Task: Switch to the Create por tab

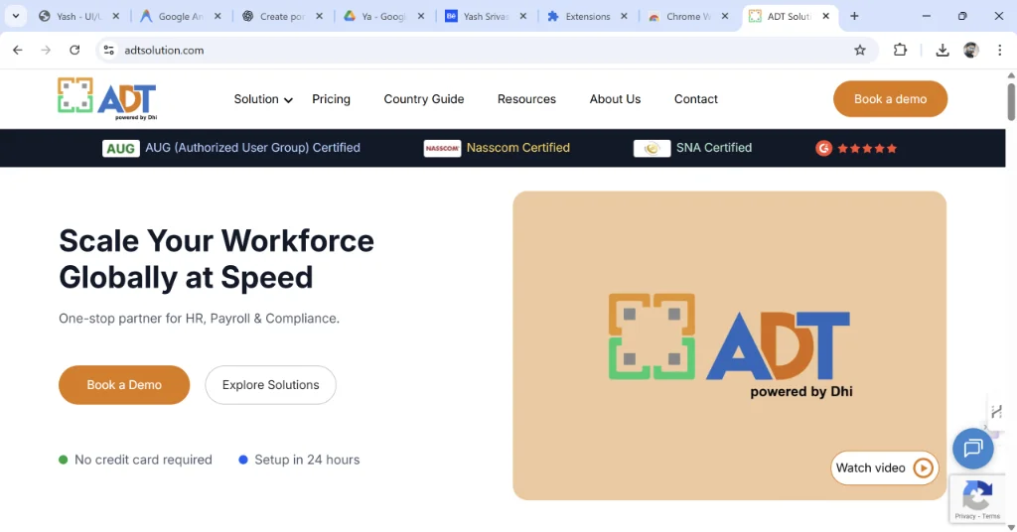Action: (282, 16)
